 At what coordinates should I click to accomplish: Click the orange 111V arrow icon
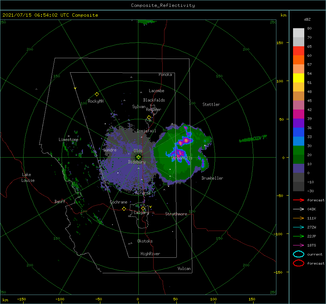pyautogui.click(x=298, y=218)
